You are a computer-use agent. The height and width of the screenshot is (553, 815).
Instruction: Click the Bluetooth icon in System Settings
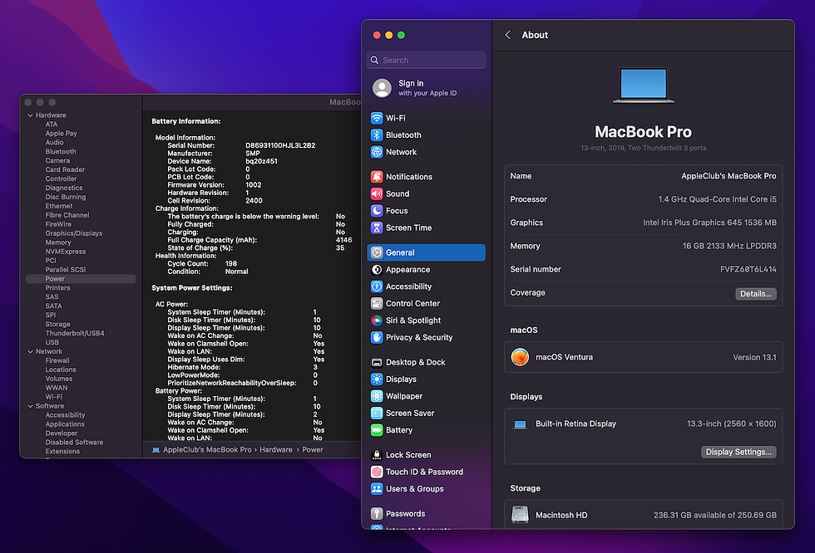377,135
